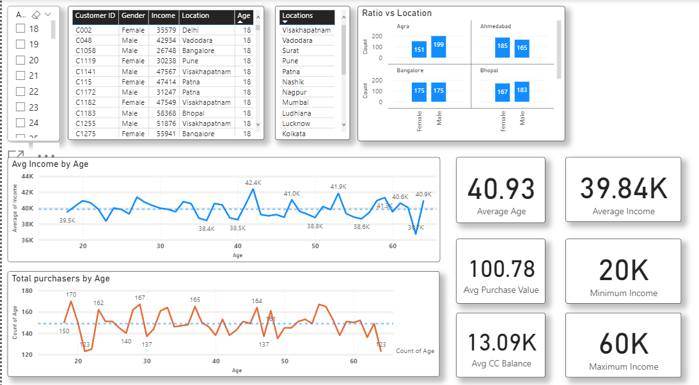Image resolution: width=699 pixels, height=385 pixels.
Task: Select Mumbai in the Locations list
Action: click(295, 102)
